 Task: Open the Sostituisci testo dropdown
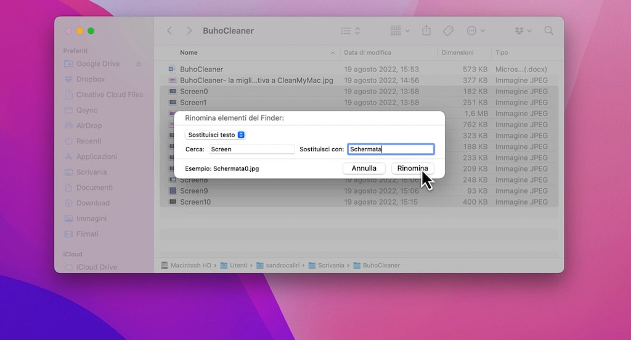[x=215, y=135]
